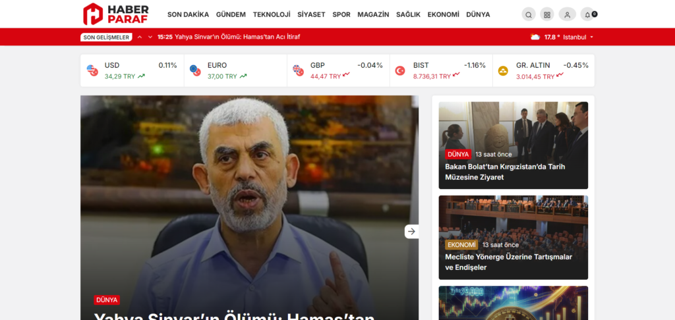Click the GBP 44,47 TRY value
The width and height of the screenshot is (675, 320).
tap(326, 76)
